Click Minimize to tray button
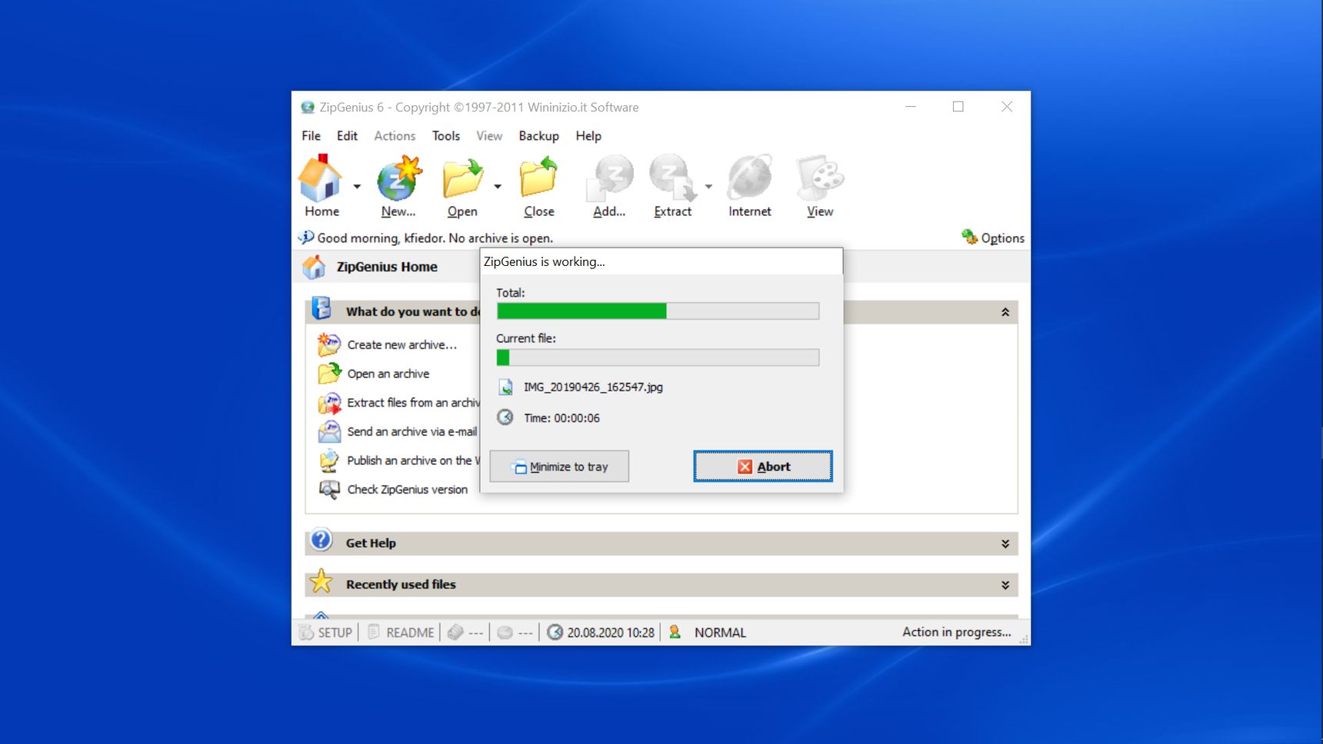Image resolution: width=1323 pixels, height=744 pixels. point(559,467)
